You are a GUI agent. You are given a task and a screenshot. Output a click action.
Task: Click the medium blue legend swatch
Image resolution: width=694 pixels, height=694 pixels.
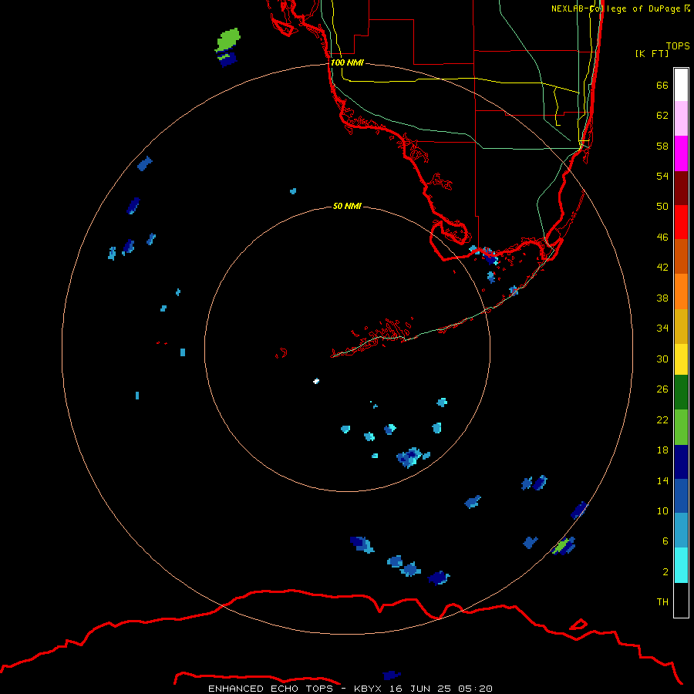tap(681, 496)
